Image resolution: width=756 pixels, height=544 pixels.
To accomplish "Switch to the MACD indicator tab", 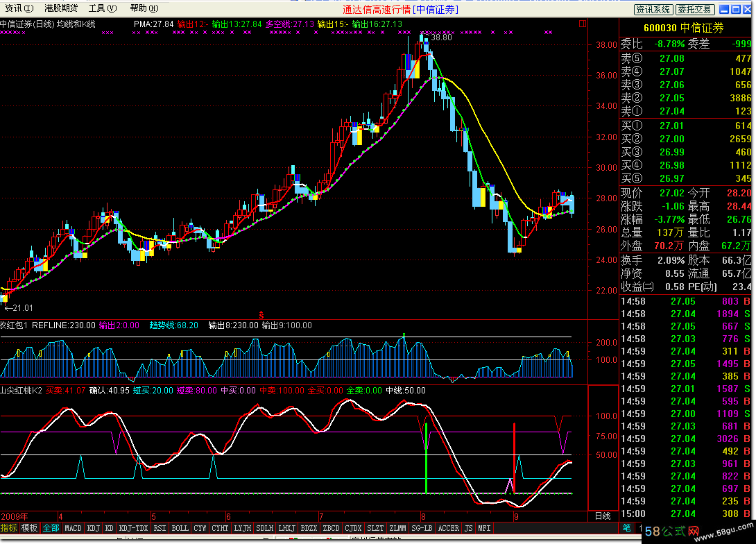I will [x=74, y=528].
